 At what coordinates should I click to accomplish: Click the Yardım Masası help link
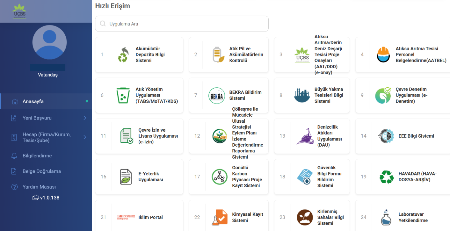39,187
